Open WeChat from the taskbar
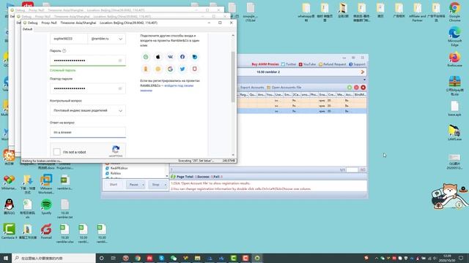 point(174,258)
